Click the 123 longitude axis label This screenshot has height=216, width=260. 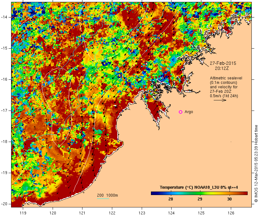tap(142, 213)
